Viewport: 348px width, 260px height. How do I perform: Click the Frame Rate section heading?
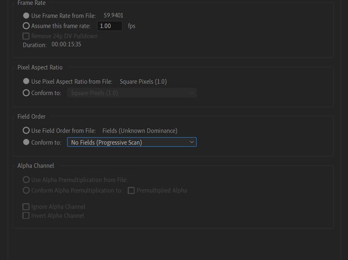(x=32, y=3)
